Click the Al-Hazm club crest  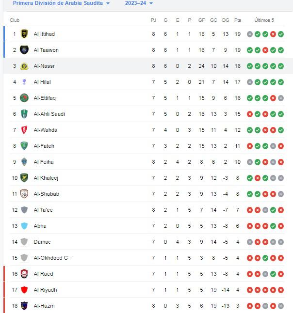(x=24, y=306)
